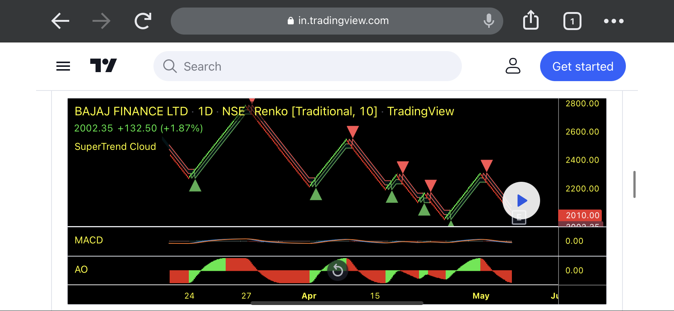
Task: Click the Apr label on time axis
Action: 309,296
